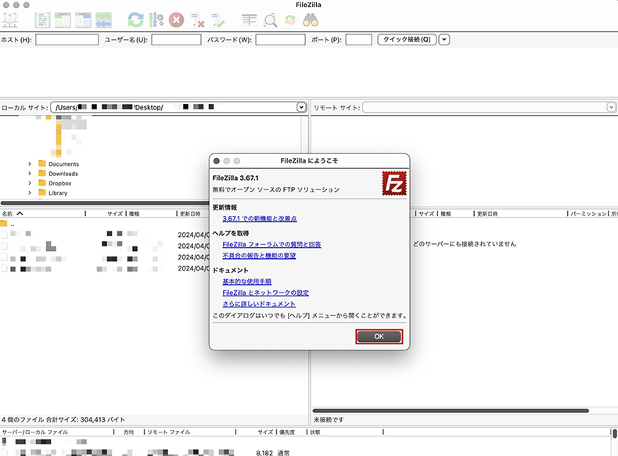Click the リモート ファイル queue column header

click(169, 433)
